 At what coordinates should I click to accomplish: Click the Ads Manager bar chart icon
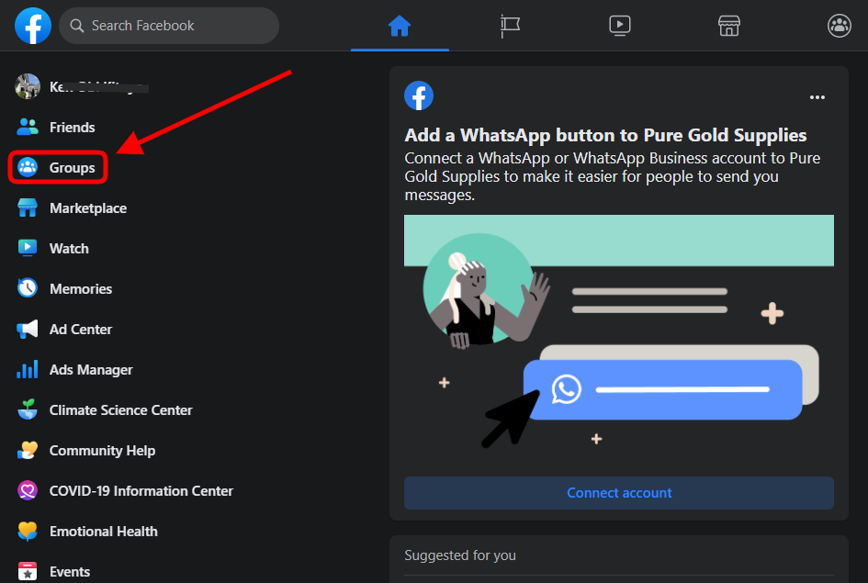28,369
